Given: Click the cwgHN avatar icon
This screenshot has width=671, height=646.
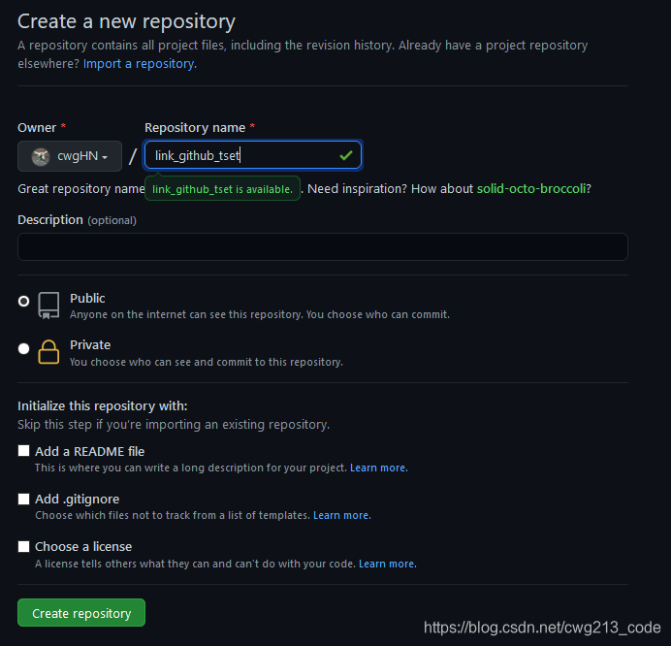Looking at the screenshot, I should (x=41, y=157).
